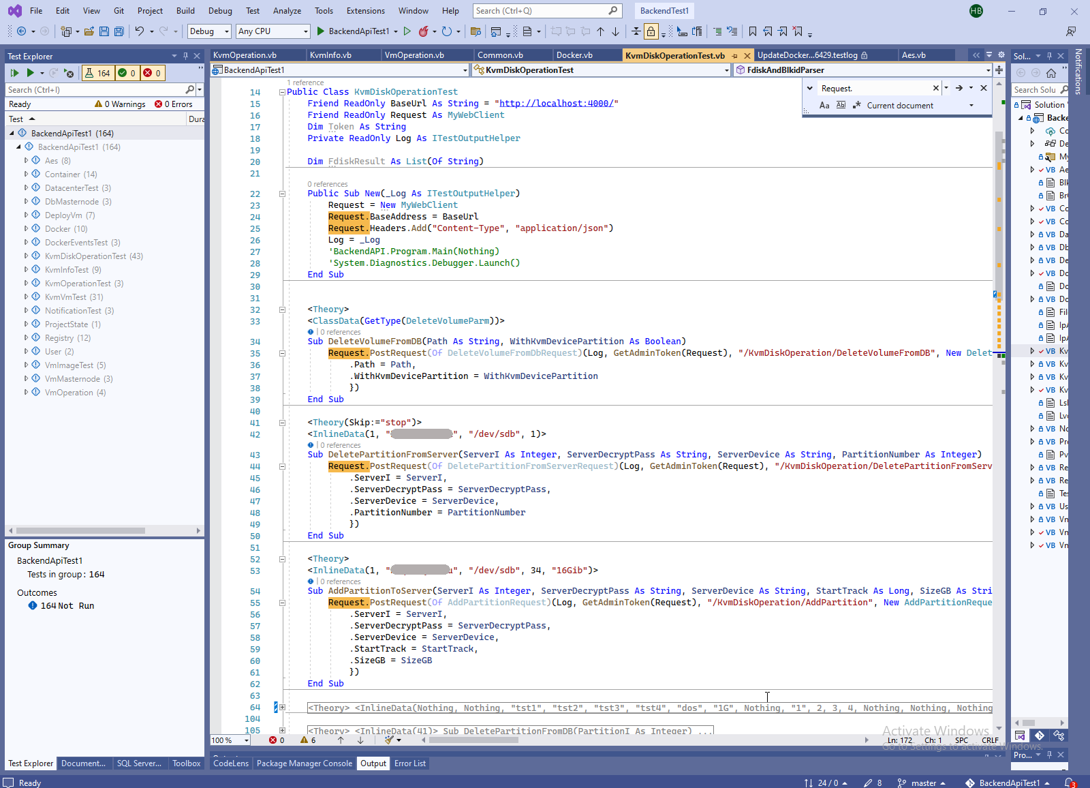This screenshot has height=788, width=1090.
Task: Toggle Match whole word in the find box
Action: 841,106
